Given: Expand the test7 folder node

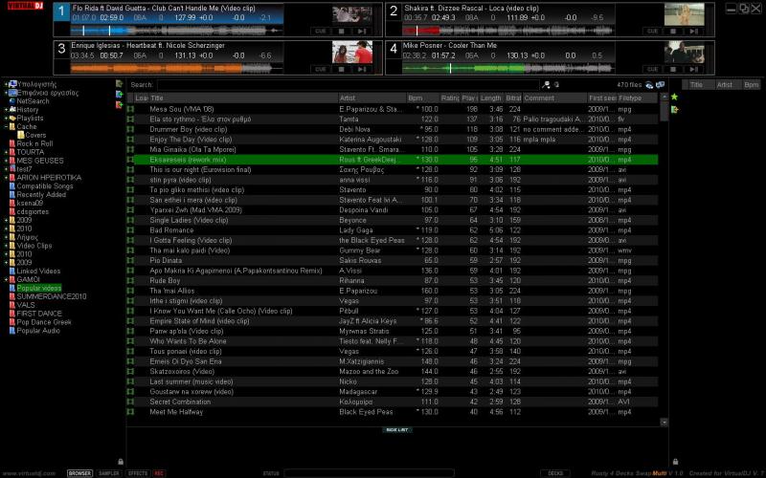Looking at the screenshot, I should [x=7, y=169].
